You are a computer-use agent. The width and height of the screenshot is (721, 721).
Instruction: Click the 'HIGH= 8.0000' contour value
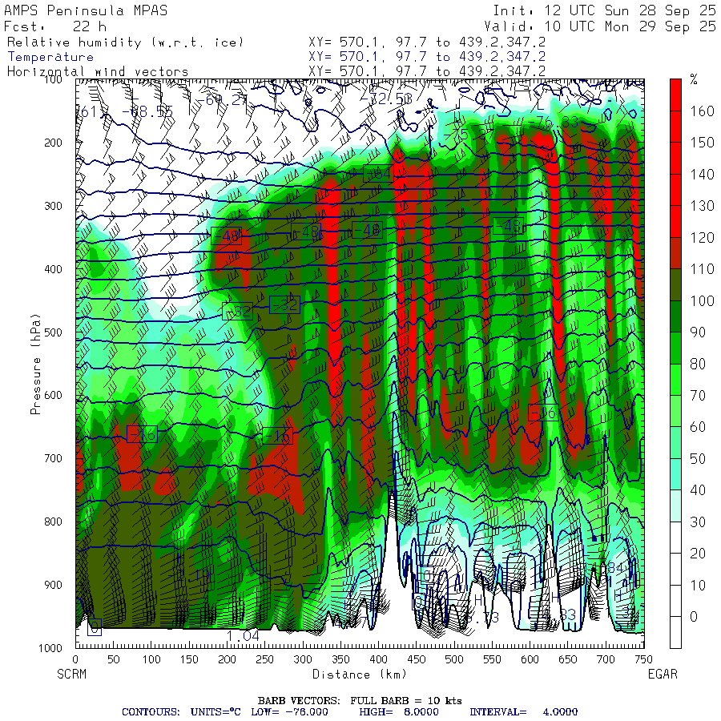pos(399,712)
